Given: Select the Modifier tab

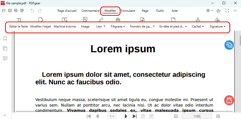Looking at the screenshot, I should (110, 11).
